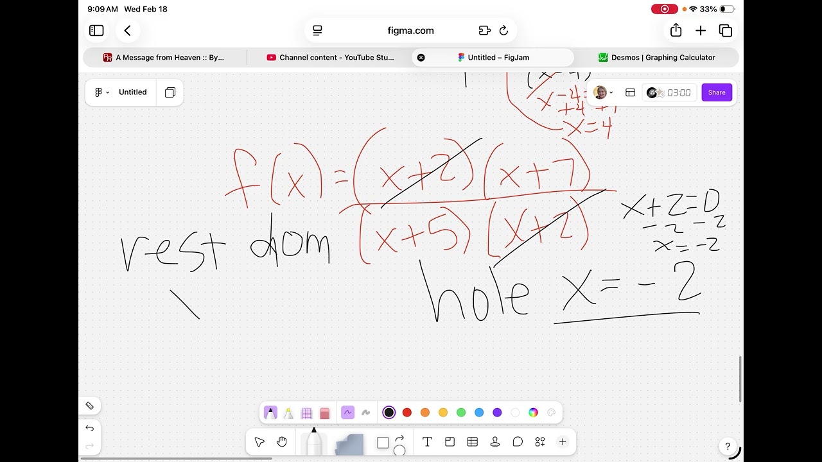The image size is (822, 462).
Task: Select the section tool
Action: tap(450, 441)
